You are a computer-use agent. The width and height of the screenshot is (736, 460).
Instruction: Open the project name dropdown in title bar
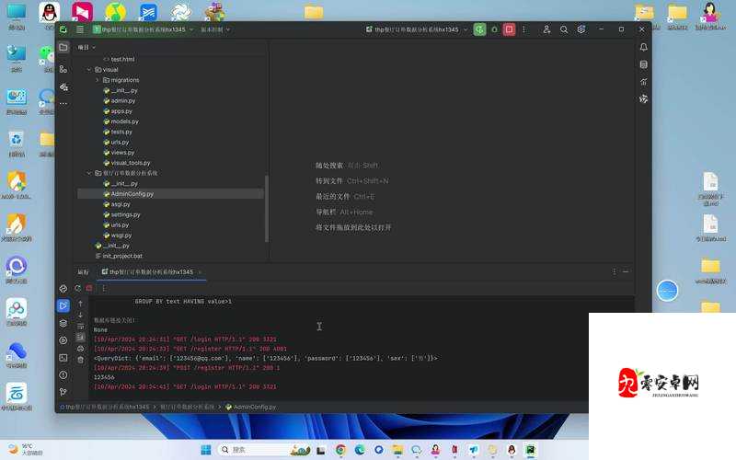[x=144, y=29]
